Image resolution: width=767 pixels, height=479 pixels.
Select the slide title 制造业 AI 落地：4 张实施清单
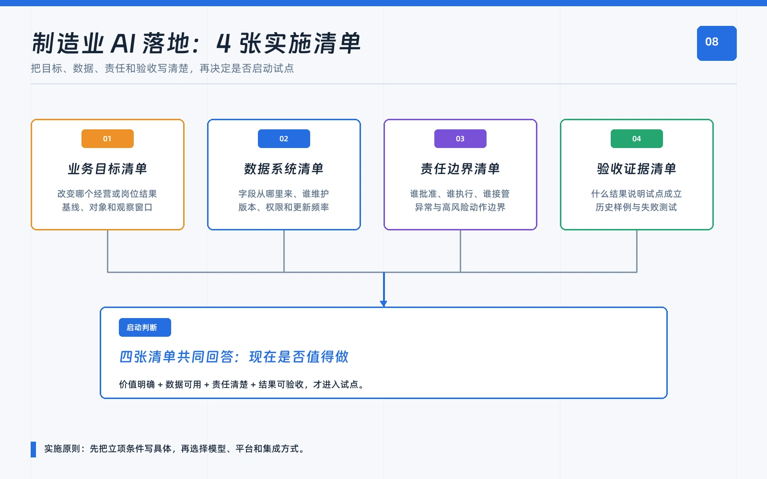[x=196, y=43]
